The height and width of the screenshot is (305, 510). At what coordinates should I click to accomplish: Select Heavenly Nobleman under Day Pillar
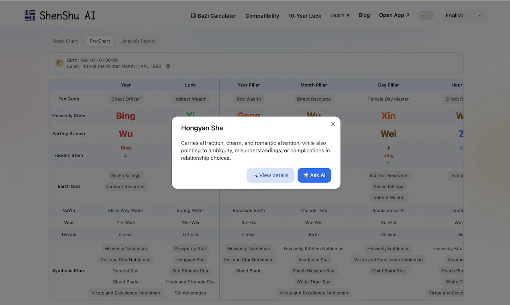(388, 248)
